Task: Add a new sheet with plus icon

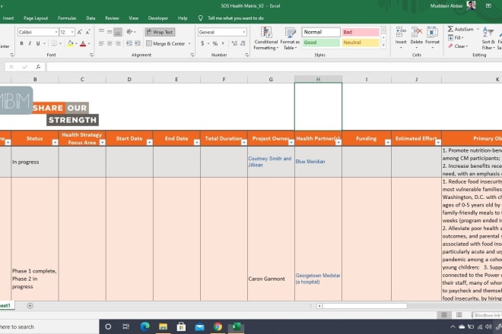Action: coord(30,306)
